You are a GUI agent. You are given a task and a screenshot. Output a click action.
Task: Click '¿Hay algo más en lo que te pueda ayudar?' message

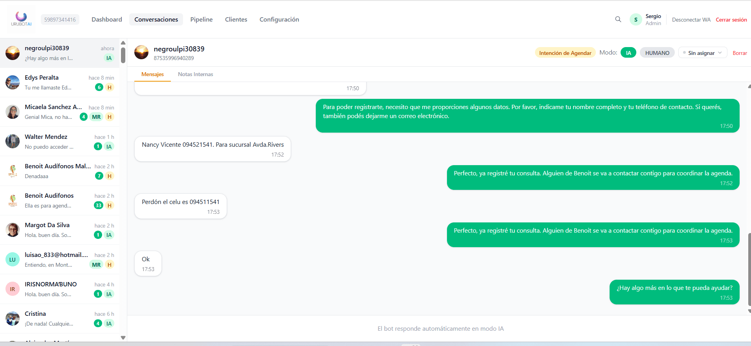[674, 292]
